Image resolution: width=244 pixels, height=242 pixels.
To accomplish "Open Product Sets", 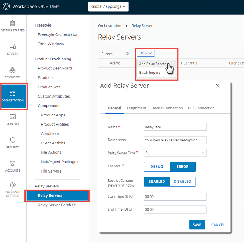I will coord(49,87).
